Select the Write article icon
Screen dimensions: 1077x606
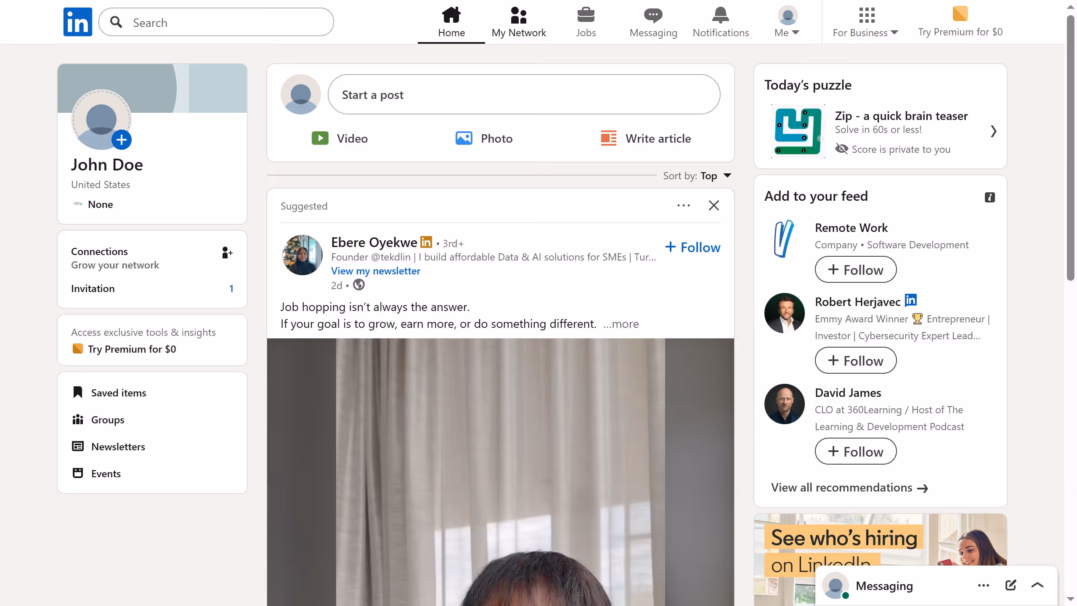tap(608, 138)
